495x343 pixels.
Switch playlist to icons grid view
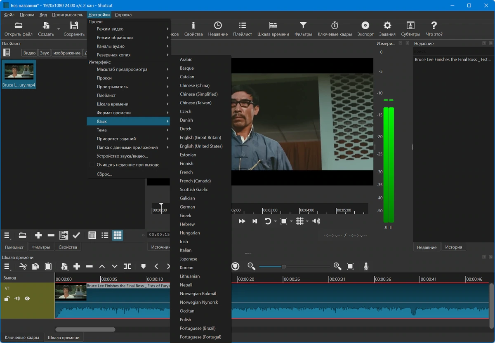(118, 235)
